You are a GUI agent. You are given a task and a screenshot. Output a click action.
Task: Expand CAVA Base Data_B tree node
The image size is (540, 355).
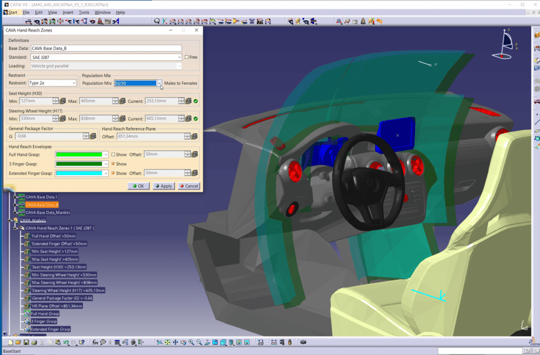15,205
